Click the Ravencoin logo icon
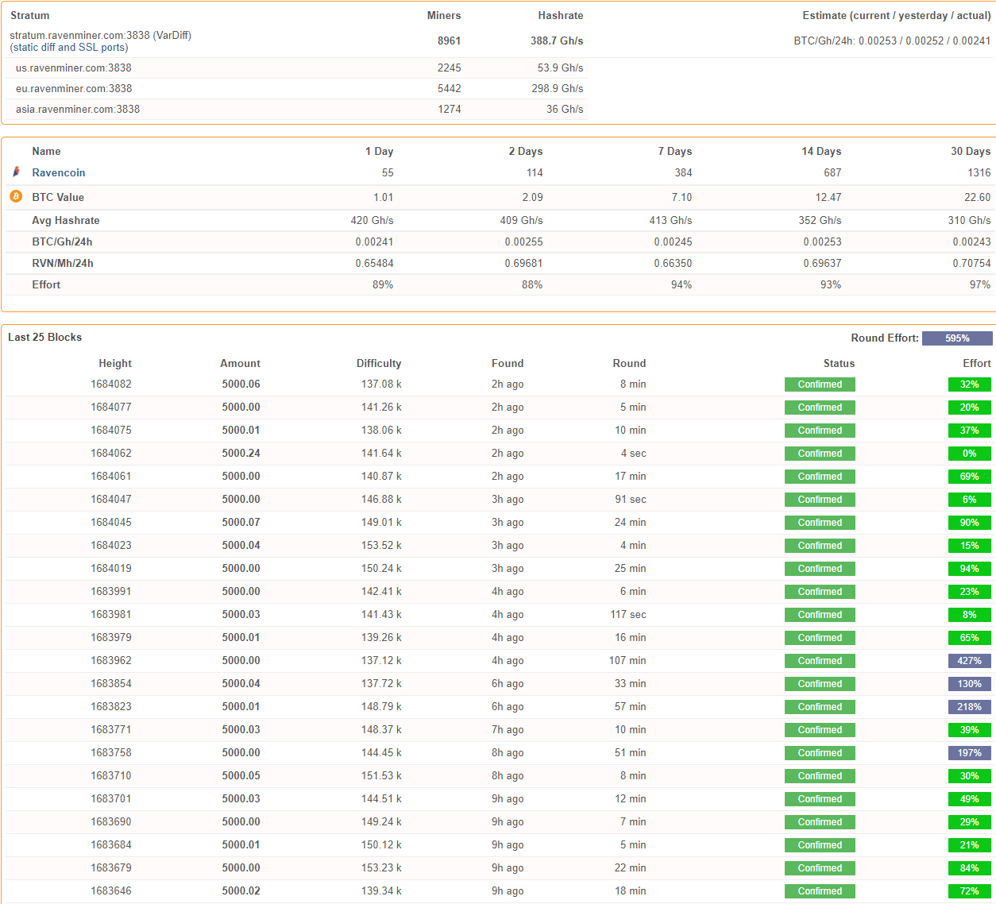The height and width of the screenshot is (904, 996). [16, 172]
